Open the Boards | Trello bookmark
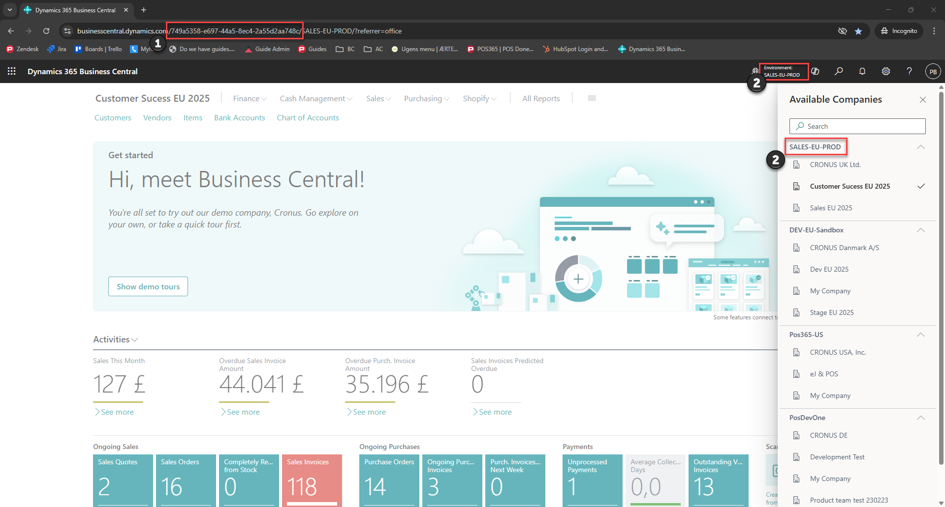This screenshot has height=507, width=945. pos(98,49)
